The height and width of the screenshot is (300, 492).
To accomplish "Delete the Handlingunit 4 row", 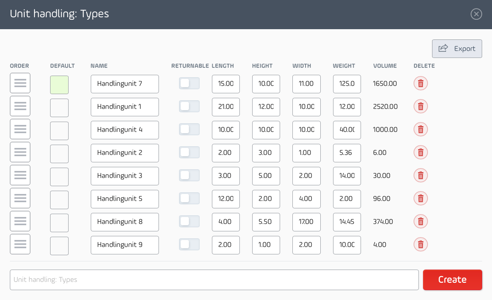I will pos(421,129).
